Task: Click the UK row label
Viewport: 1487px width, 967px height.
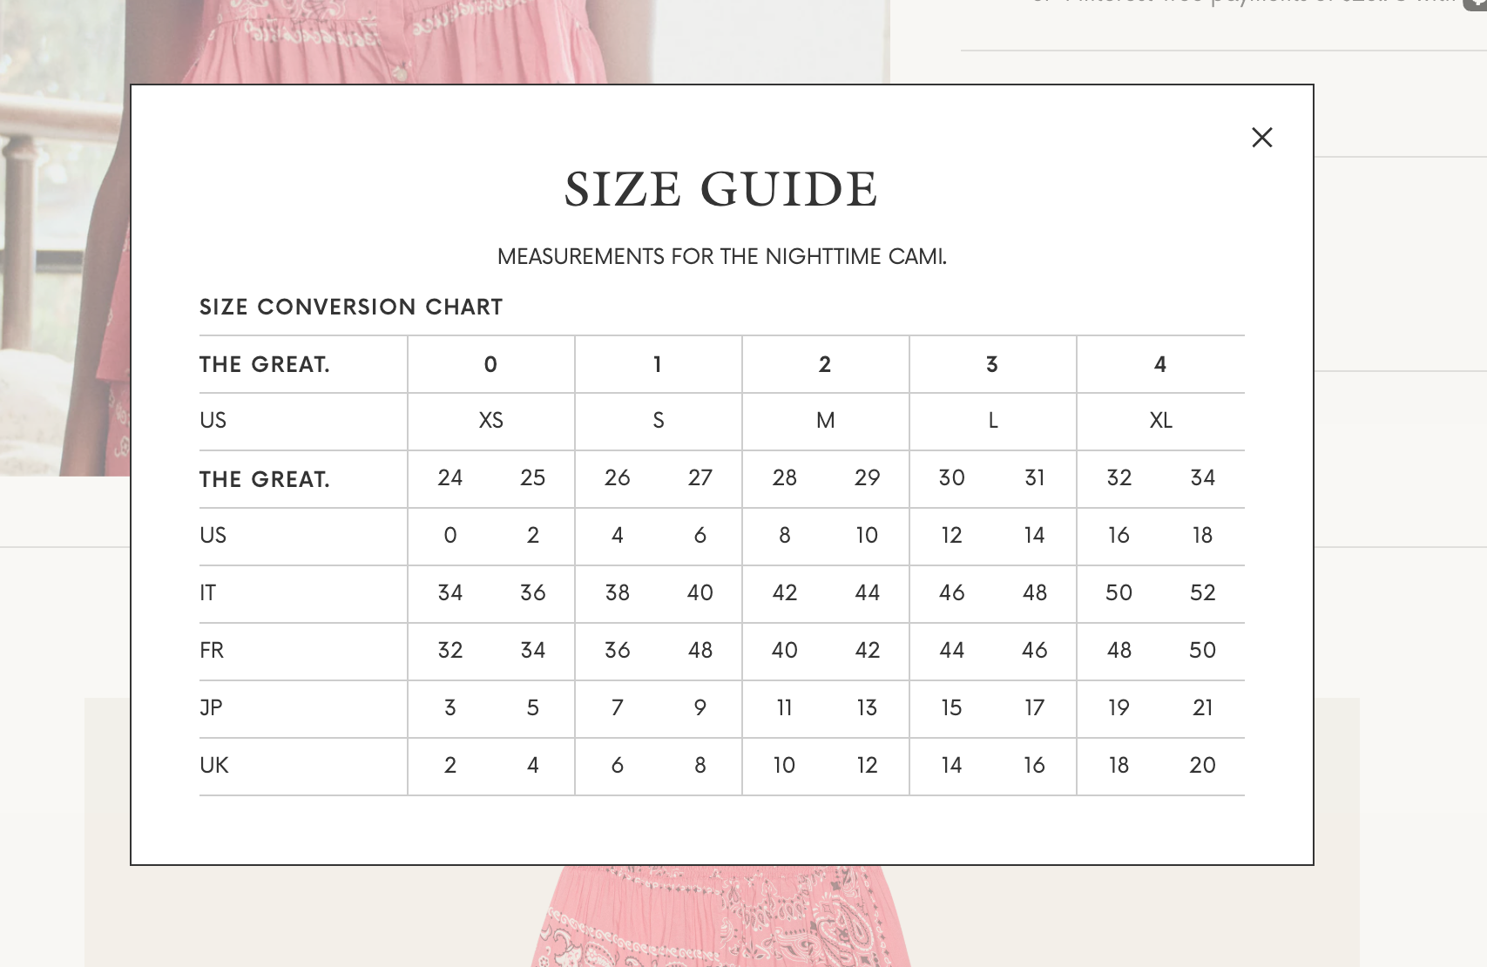Action: tap(213, 765)
